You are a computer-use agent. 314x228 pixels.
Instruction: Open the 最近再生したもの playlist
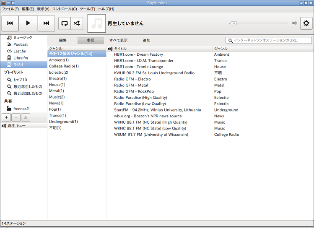23,87
